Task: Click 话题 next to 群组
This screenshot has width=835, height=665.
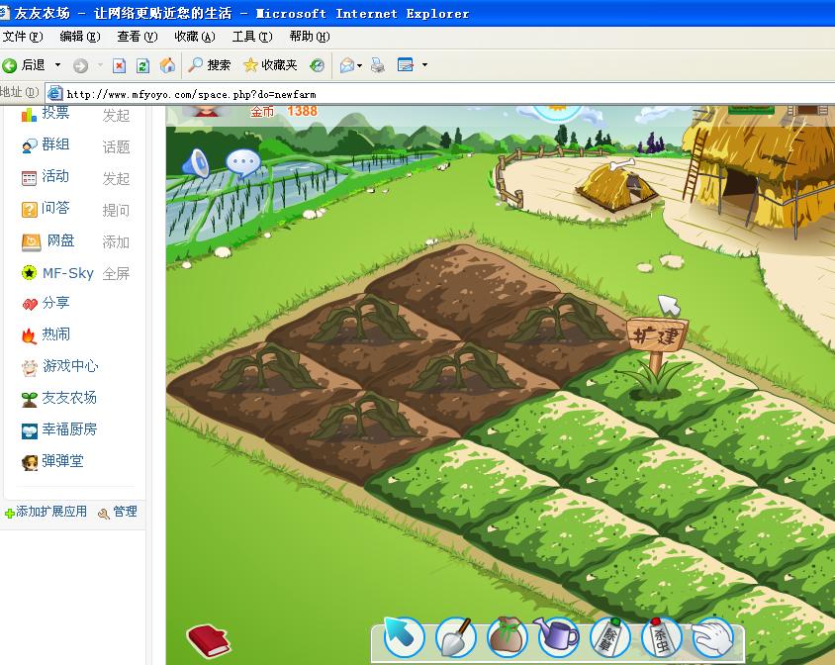Action: point(116,146)
